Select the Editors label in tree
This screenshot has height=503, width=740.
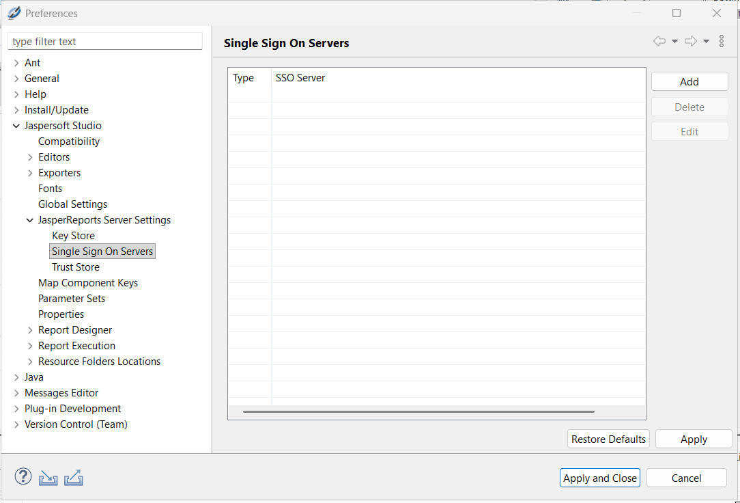tap(54, 157)
